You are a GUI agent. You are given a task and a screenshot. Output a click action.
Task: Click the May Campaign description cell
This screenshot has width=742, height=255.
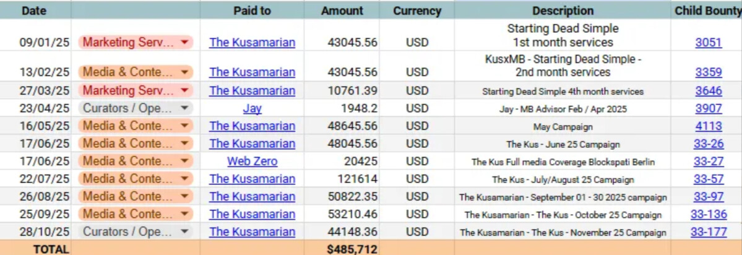[563, 127]
